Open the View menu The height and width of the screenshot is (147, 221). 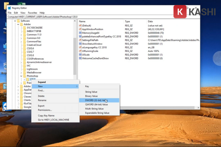point(23,13)
